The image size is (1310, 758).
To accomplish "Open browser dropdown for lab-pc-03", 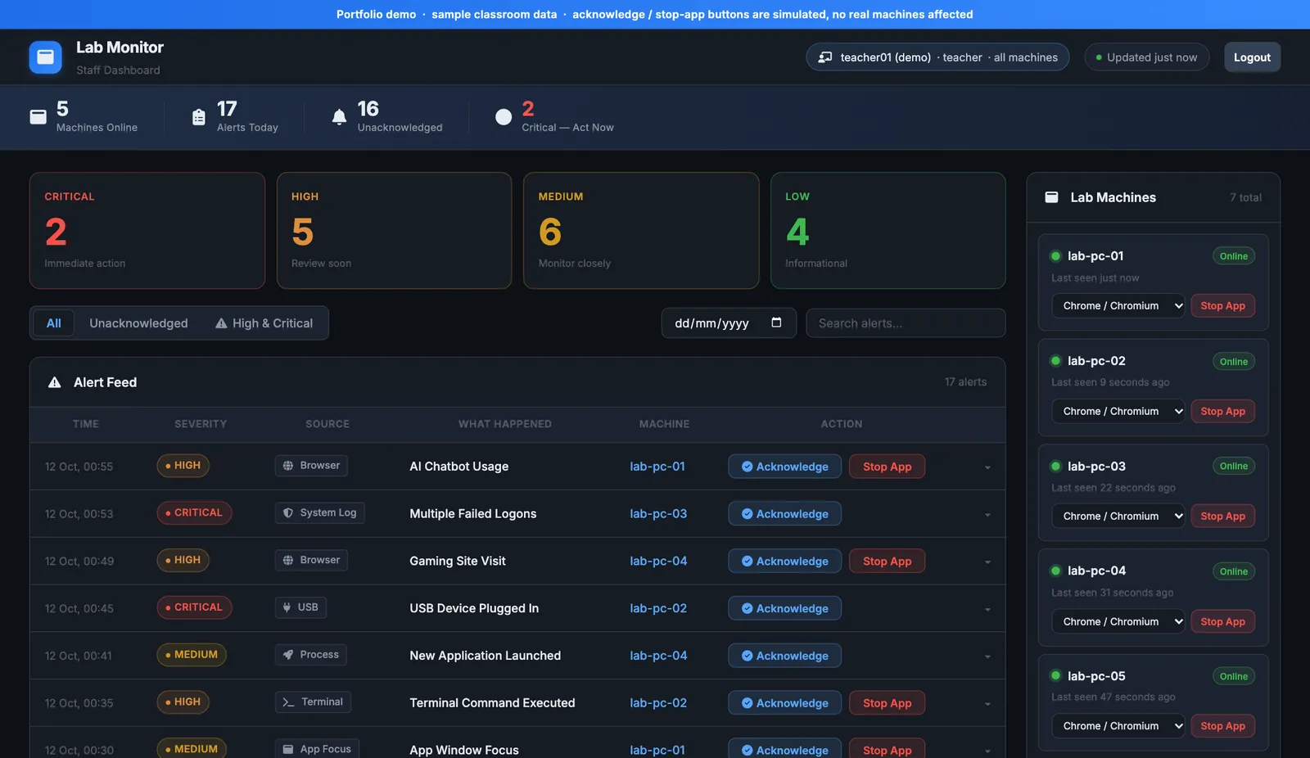I will point(1118,517).
